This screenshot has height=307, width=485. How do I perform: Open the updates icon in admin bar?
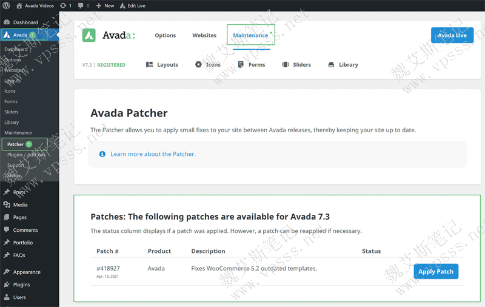tap(65, 5)
